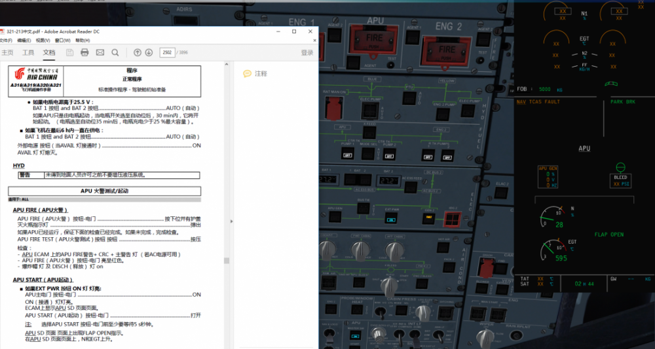Click the page number field showing 2502

(167, 52)
